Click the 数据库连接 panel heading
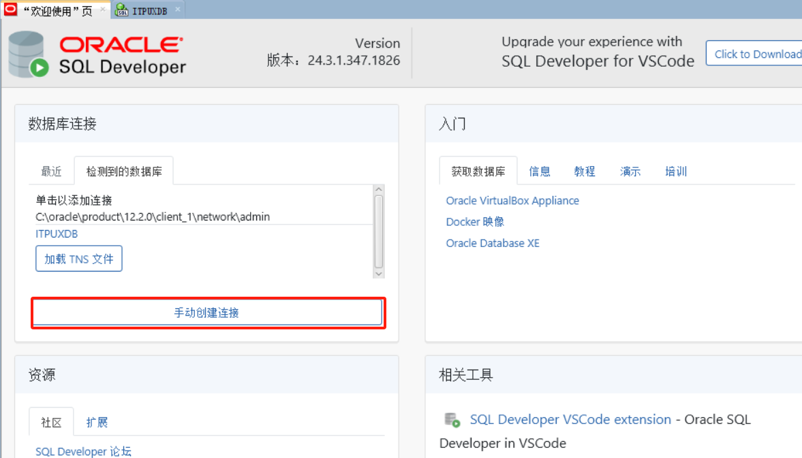Screen dimensions: 802x458 click(63, 124)
